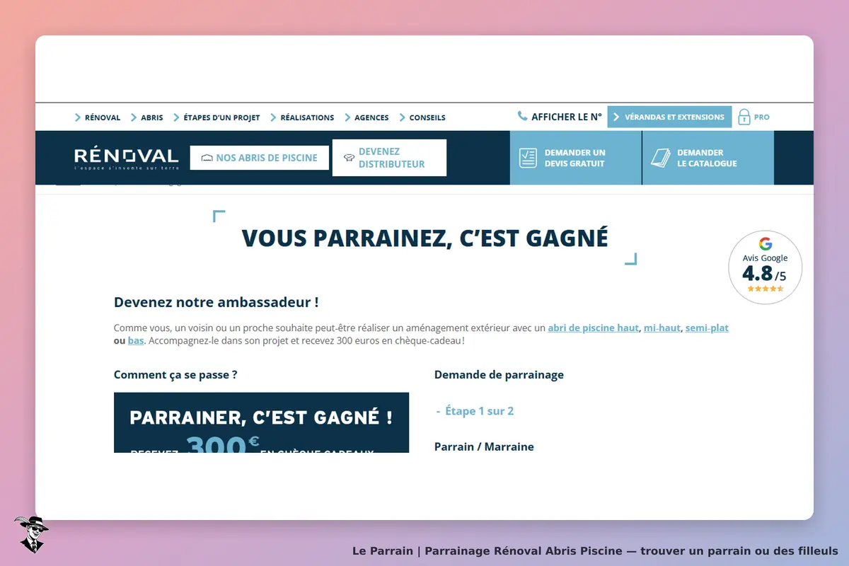
Task: Click chevron beside AGENCES
Action: pos(347,117)
